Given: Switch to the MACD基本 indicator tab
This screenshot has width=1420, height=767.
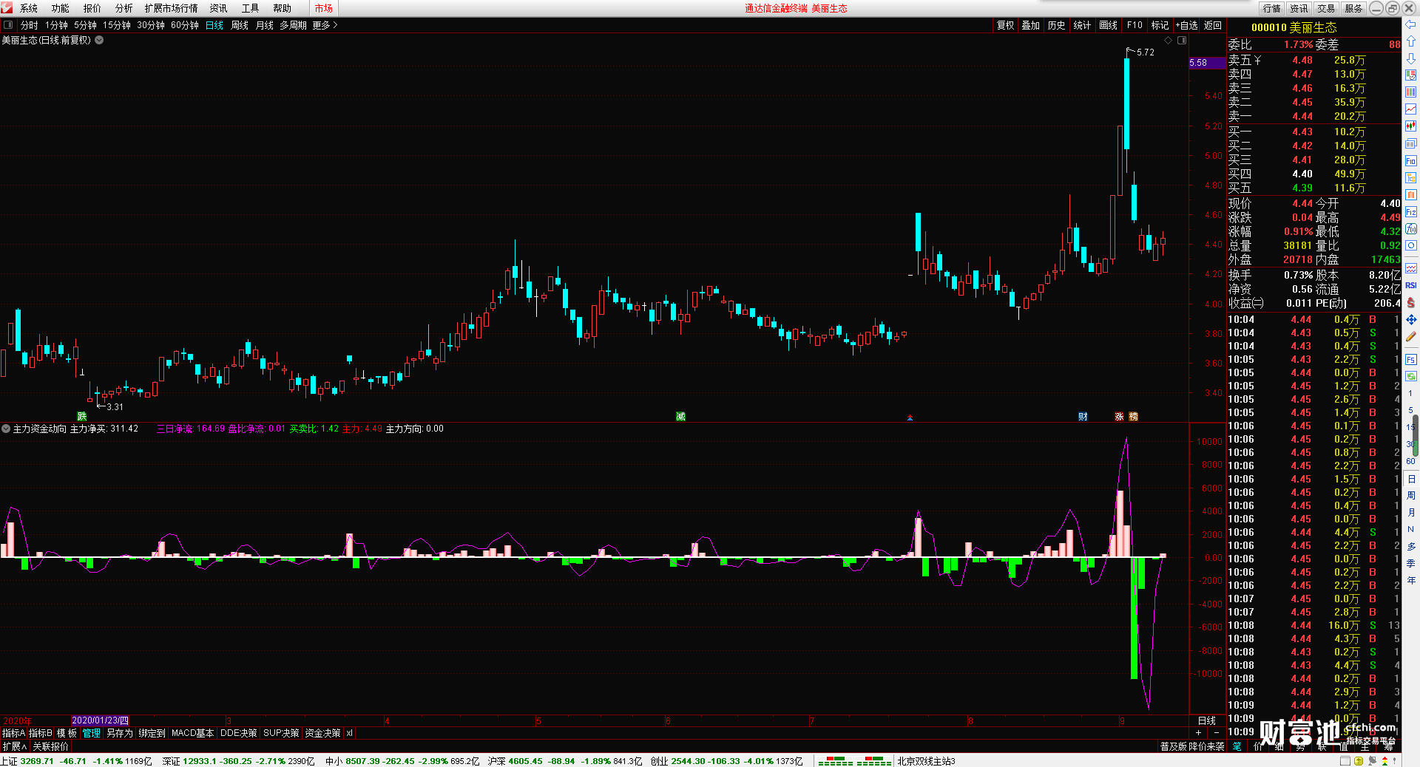Looking at the screenshot, I should pyautogui.click(x=192, y=733).
